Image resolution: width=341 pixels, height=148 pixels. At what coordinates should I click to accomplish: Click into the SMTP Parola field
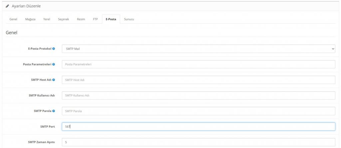[198, 111]
